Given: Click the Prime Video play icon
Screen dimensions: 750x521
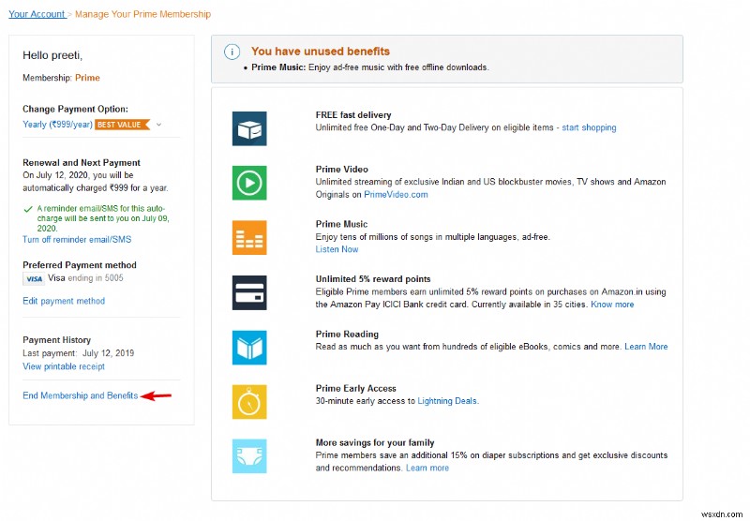Looking at the screenshot, I should 249,183.
